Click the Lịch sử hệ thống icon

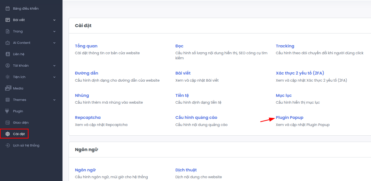(x=8, y=145)
